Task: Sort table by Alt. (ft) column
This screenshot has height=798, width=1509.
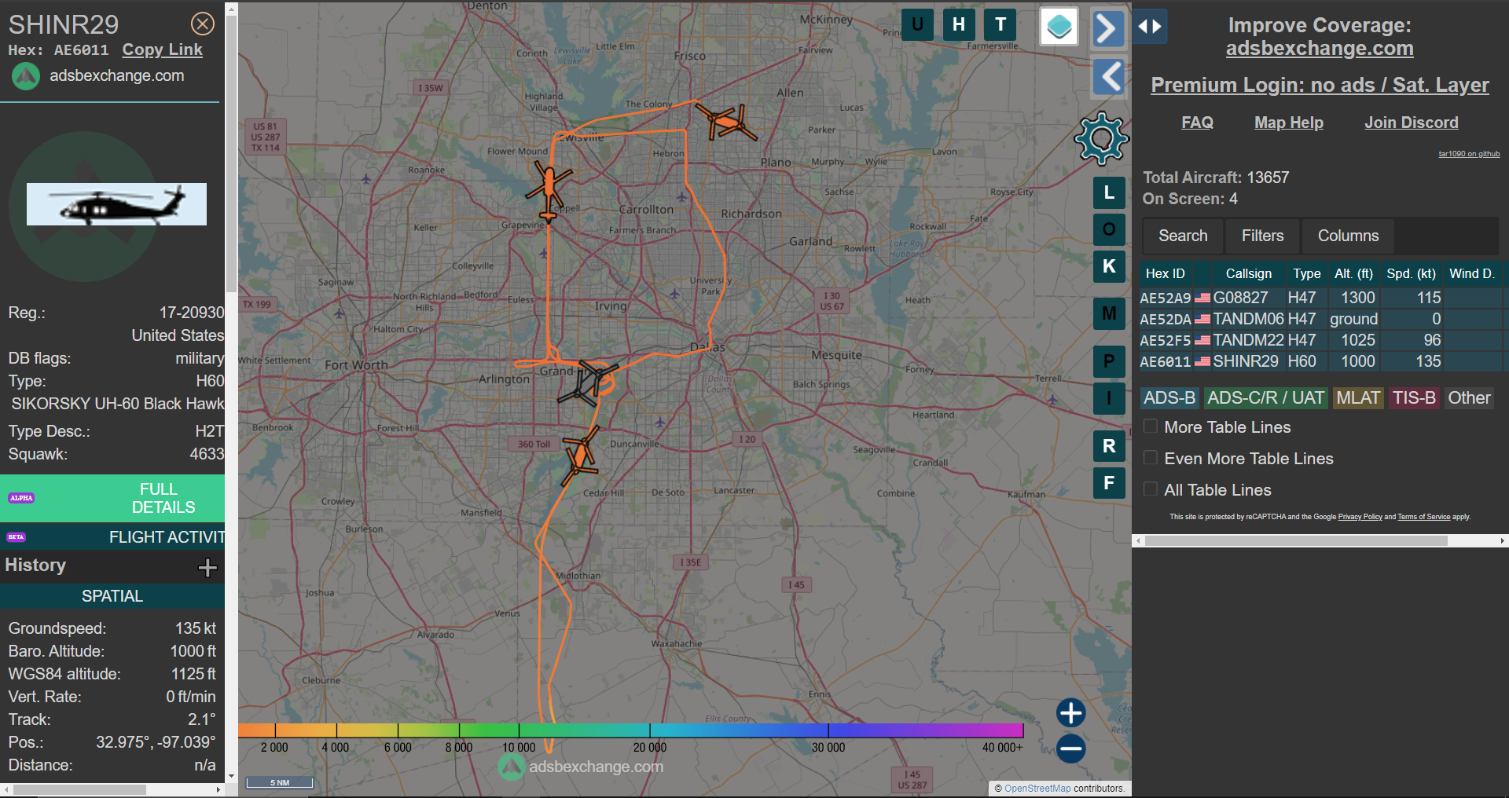Action: click(x=1353, y=273)
